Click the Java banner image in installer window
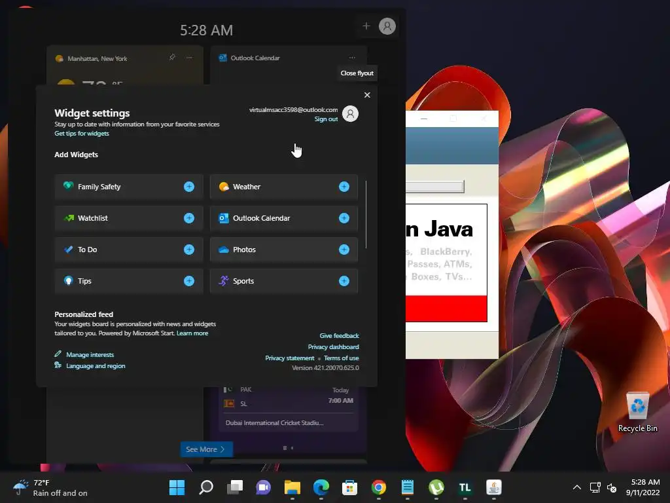 pyautogui.click(x=446, y=263)
